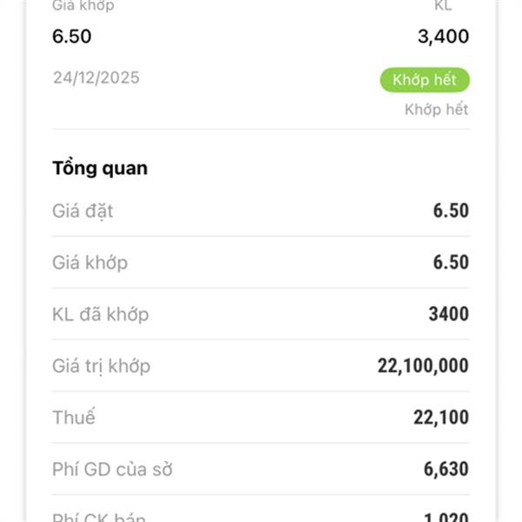Viewport: 522px width, 522px height.
Task: Select the matched quantity value 3400
Action: 448,314
